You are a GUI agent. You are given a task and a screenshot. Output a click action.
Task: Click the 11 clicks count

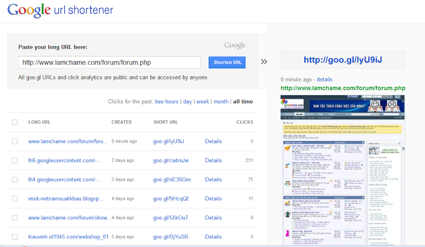[251, 199]
